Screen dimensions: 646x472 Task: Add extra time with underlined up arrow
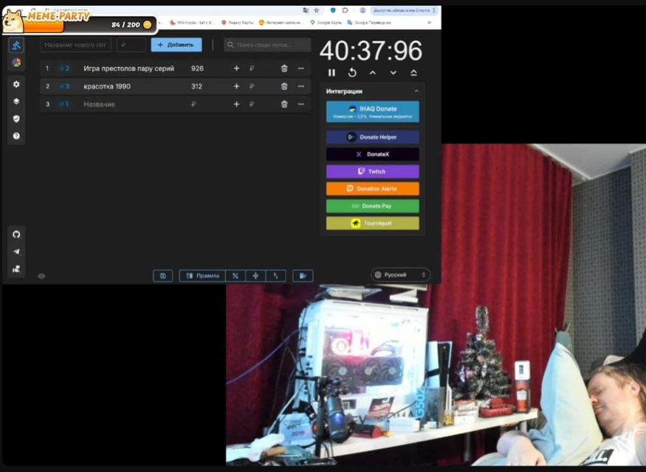tap(414, 73)
